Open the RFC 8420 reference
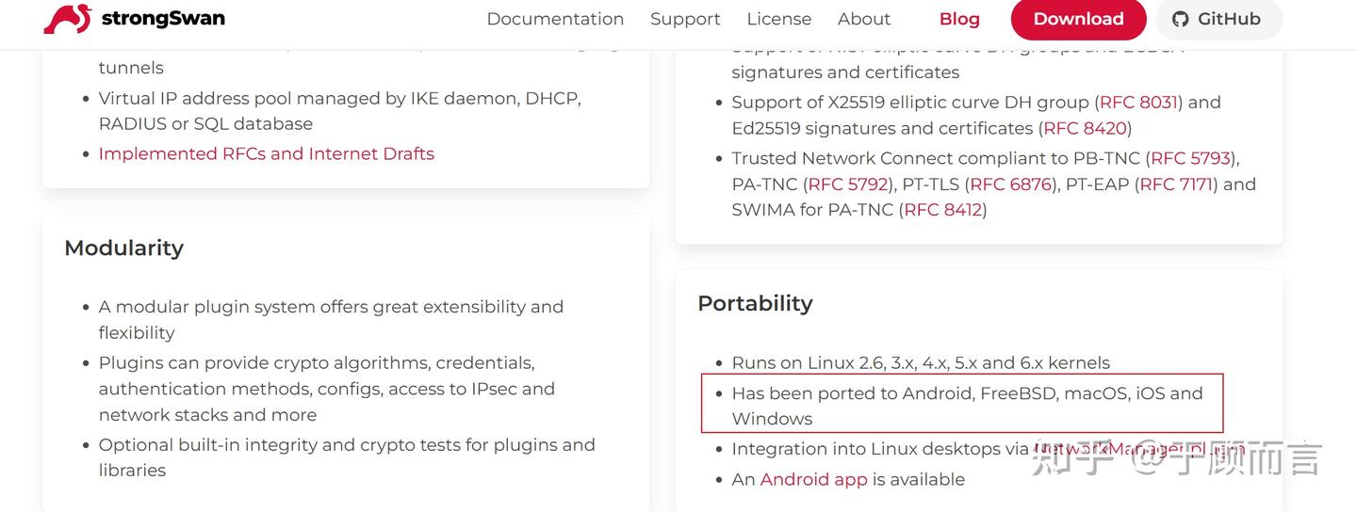 tap(1085, 128)
